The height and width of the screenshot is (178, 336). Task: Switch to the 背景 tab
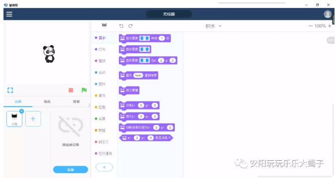coord(76,102)
